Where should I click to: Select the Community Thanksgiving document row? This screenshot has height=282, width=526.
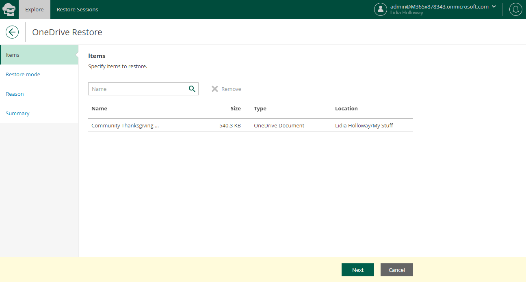pos(125,125)
